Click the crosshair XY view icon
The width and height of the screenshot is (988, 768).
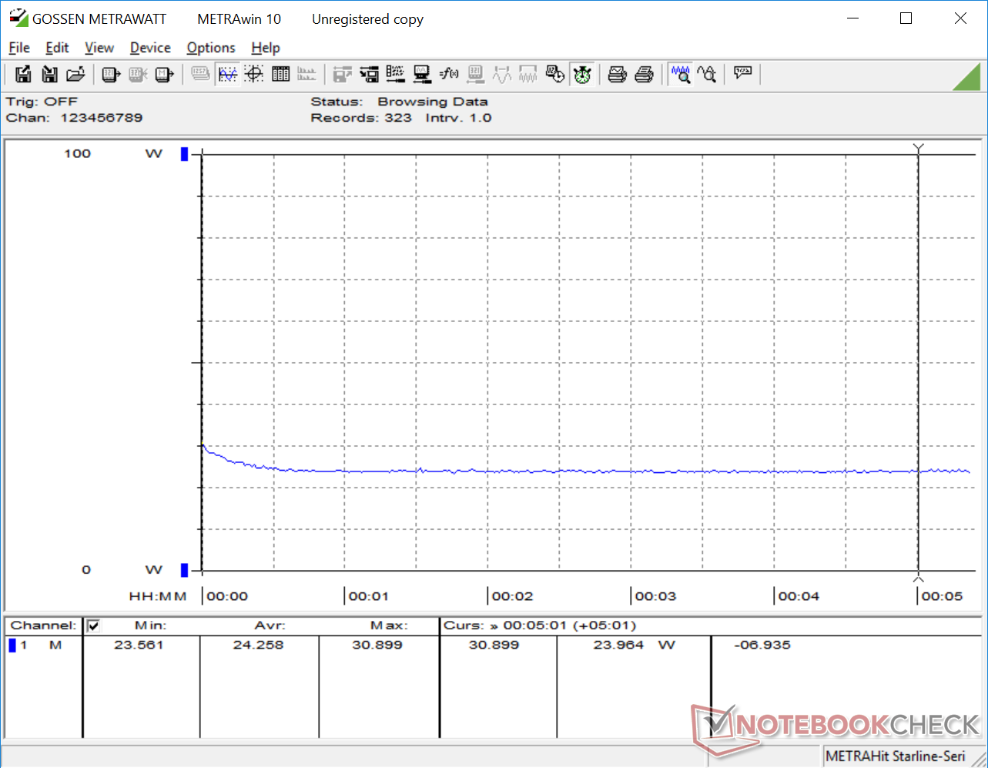253,74
